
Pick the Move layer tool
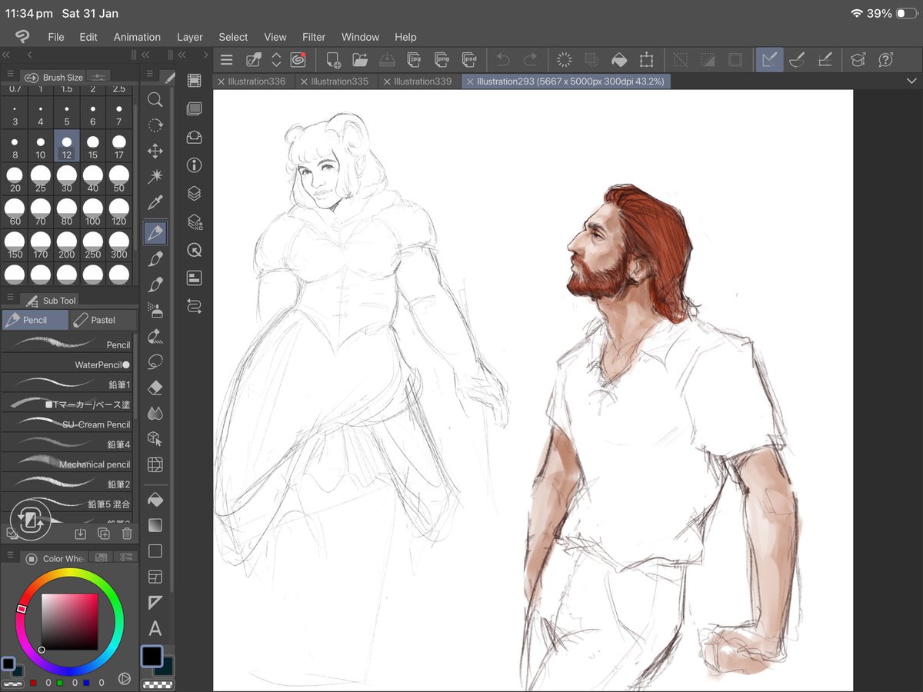coord(155,151)
